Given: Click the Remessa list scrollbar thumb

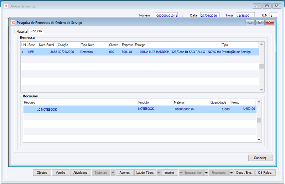Looking at the screenshot, I should 261,66.
